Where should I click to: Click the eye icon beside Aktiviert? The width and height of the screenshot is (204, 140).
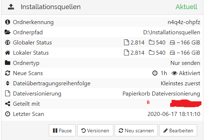[x=174, y=73]
